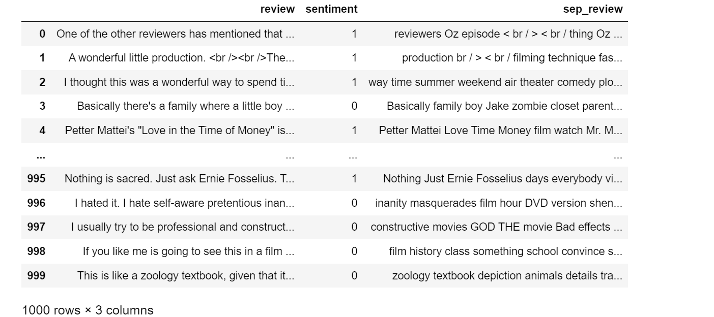
Task: Click the ellipsis row index
Action: tap(41, 155)
